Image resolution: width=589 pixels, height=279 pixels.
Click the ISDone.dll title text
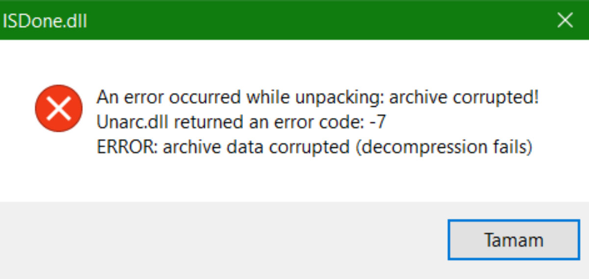[x=45, y=21]
